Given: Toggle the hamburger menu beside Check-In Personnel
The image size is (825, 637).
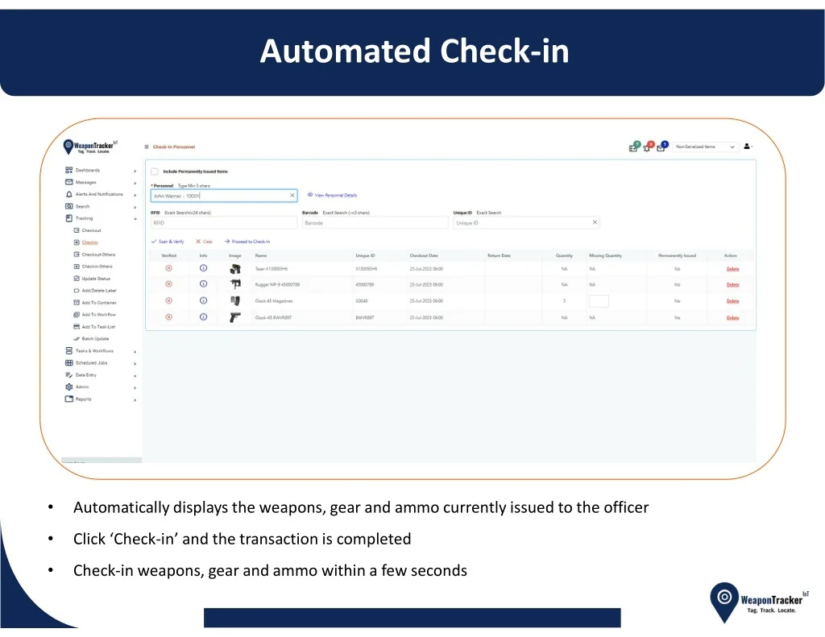Looking at the screenshot, I should pos(147,147).
